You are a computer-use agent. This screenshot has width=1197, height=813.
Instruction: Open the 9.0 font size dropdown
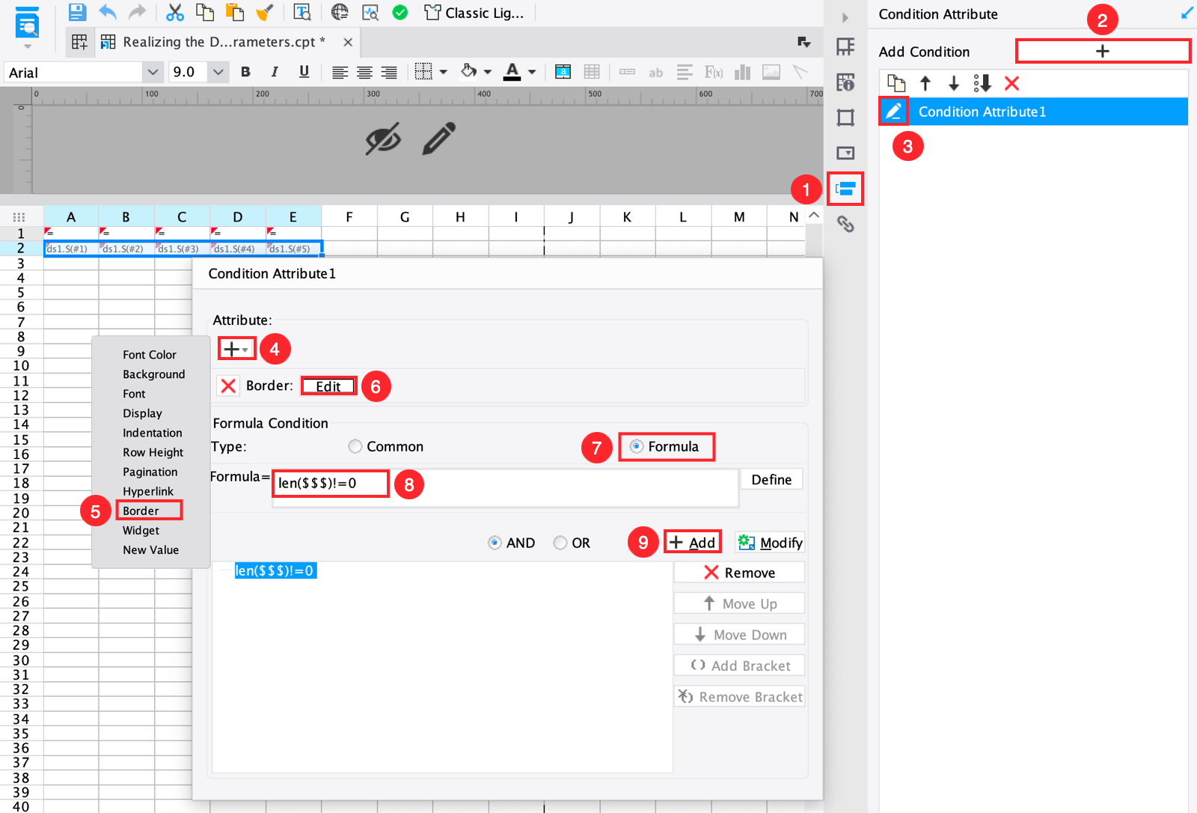pyautogui.click(x=218, y=73)
